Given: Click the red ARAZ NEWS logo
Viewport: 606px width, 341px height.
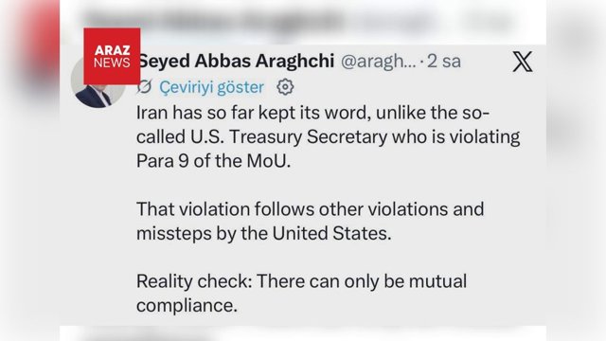Looking at the screenshot, I should coord(112,56).
